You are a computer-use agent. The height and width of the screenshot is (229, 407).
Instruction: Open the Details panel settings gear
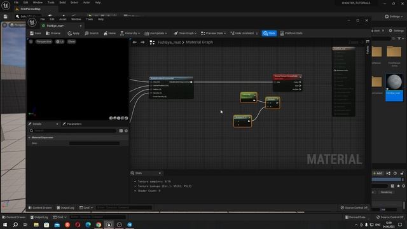tap(126, 131)
